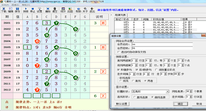Click the 下载 download toolbar icon
The image size is (206, 111).
(x=4, y=10)
